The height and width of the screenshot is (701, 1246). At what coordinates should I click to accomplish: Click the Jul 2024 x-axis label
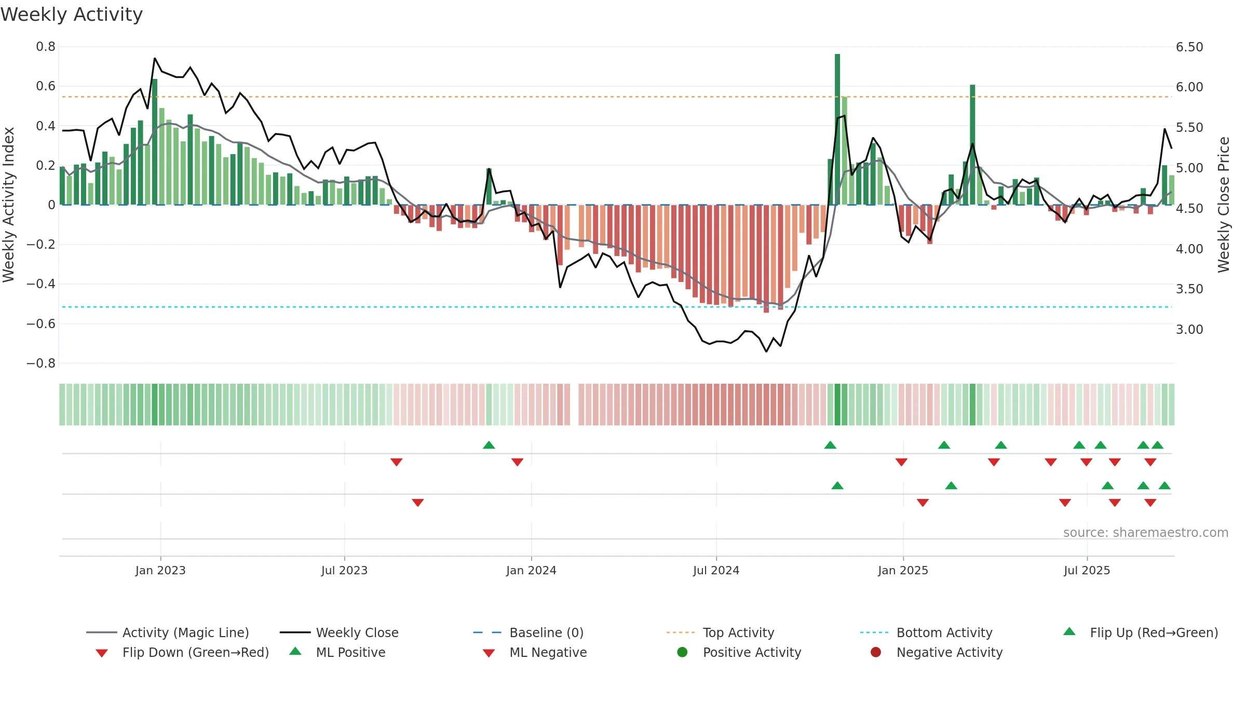(x=716, y=570)
